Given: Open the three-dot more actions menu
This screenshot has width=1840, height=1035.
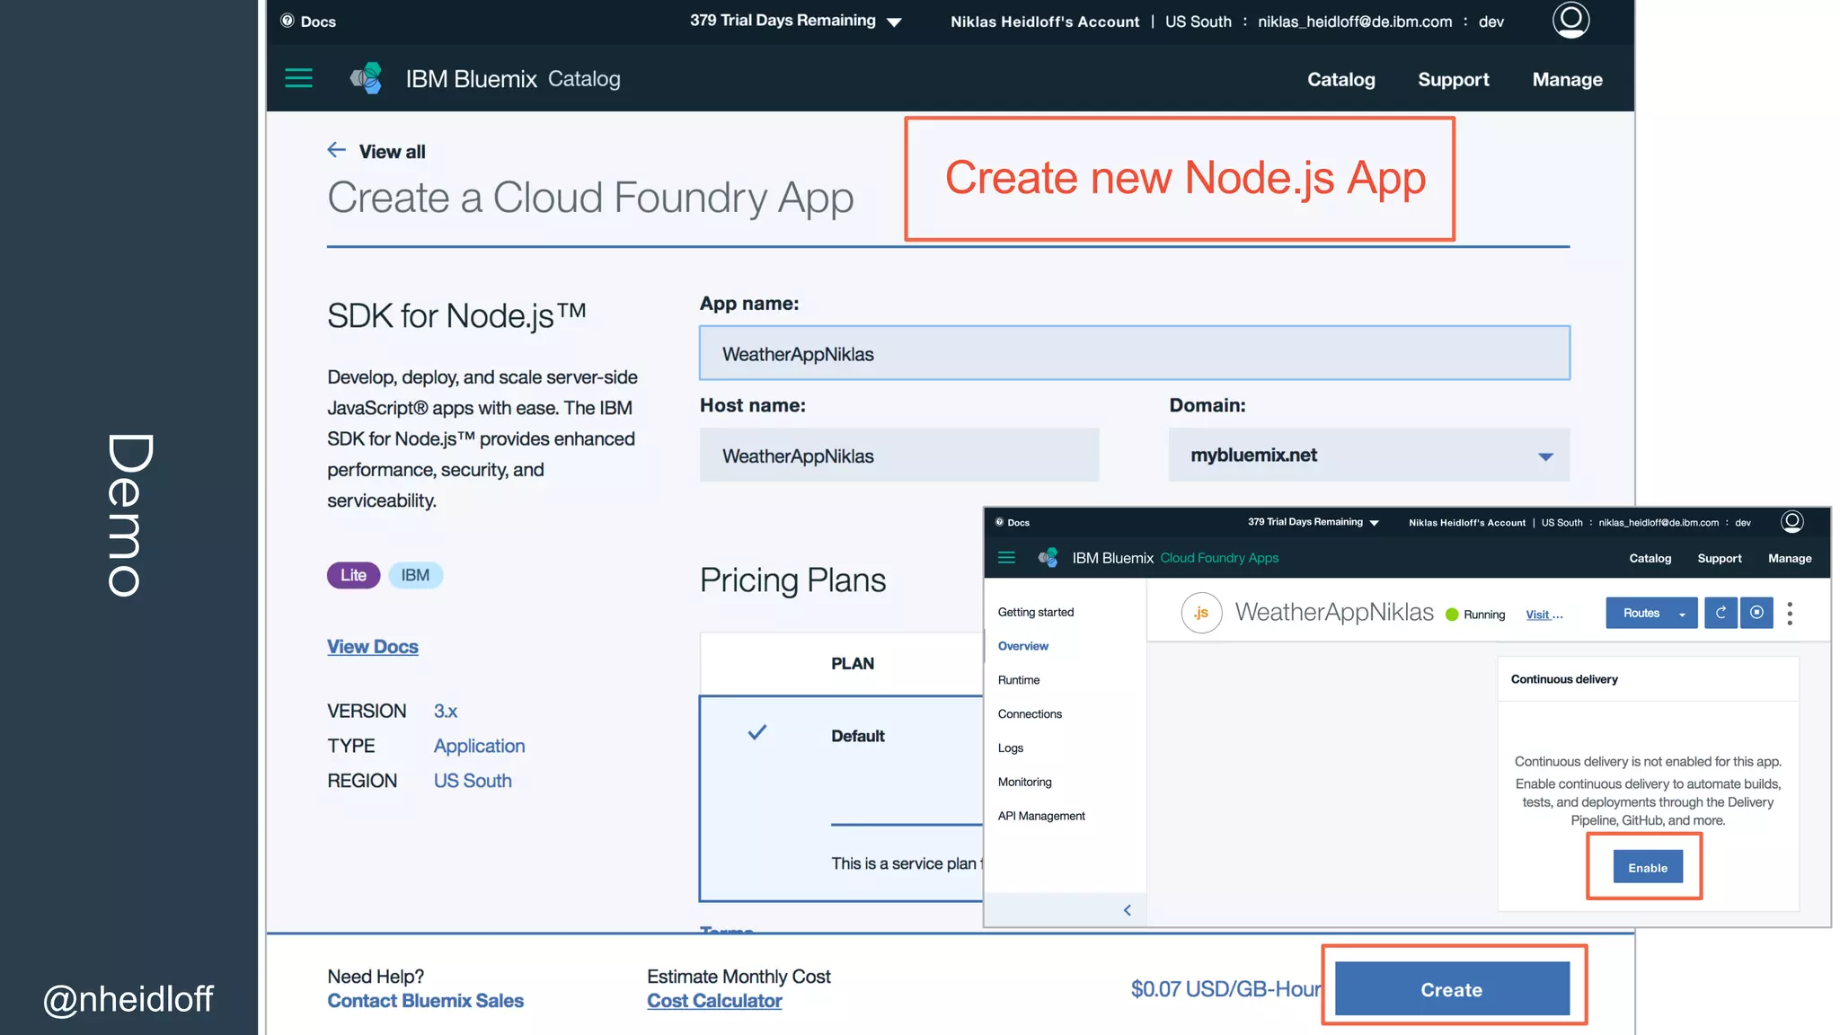Looking at the screenshot, I should (x=1790, y=614).
